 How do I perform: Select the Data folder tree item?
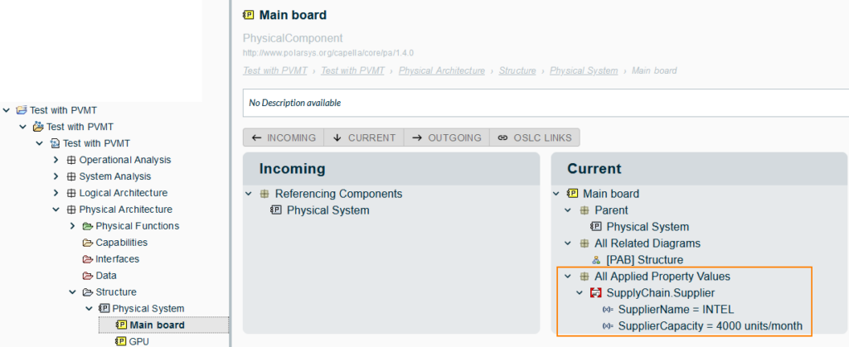pyautogui.click(x=106, y=276)
